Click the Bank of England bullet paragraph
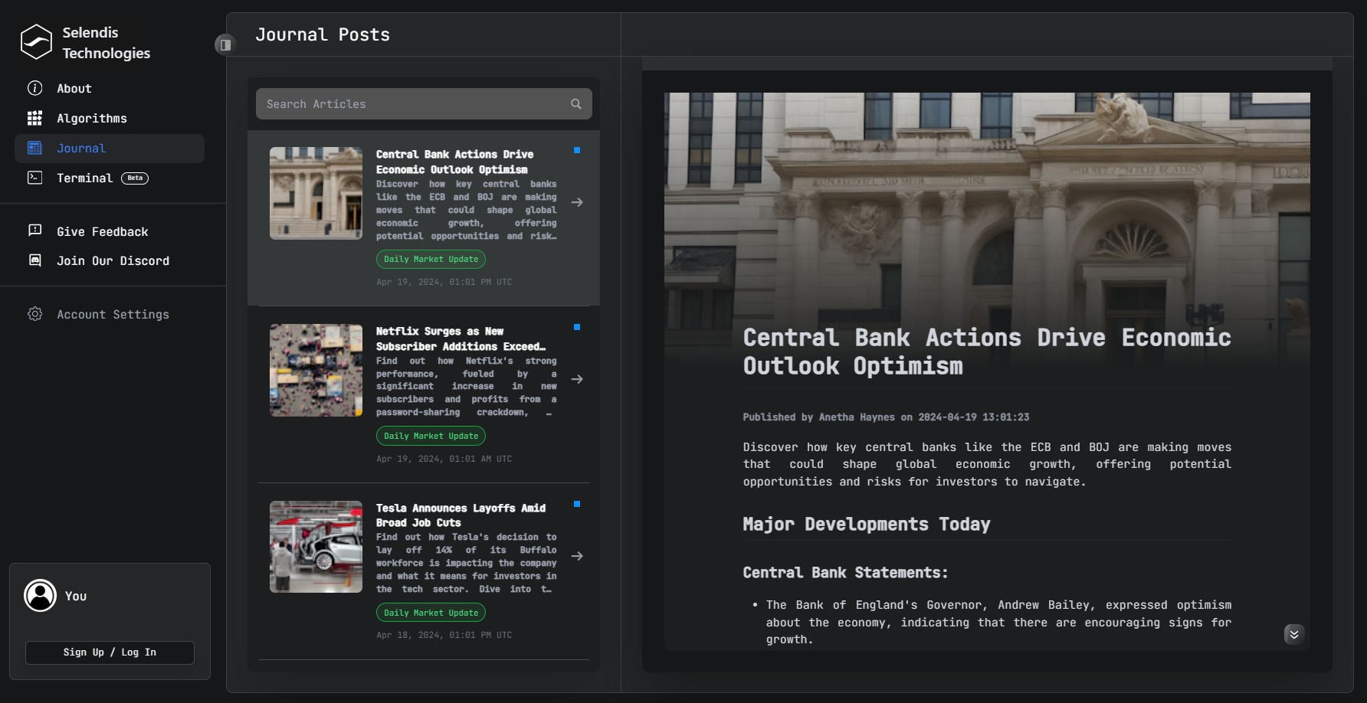The height and width of the screenshot is (703, 1367). click(x=998, y=622)
